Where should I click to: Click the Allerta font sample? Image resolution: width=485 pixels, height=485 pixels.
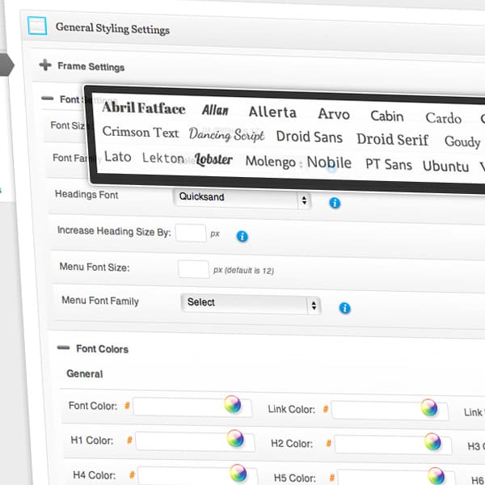click(x=272, y=112)
